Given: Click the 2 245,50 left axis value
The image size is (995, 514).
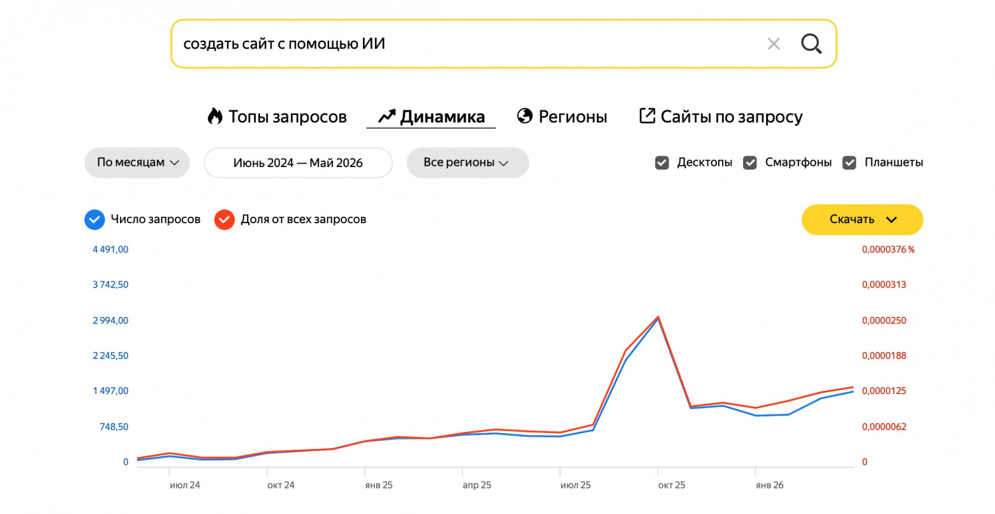Looking at the screenshot, I should [x=110, y=355].
